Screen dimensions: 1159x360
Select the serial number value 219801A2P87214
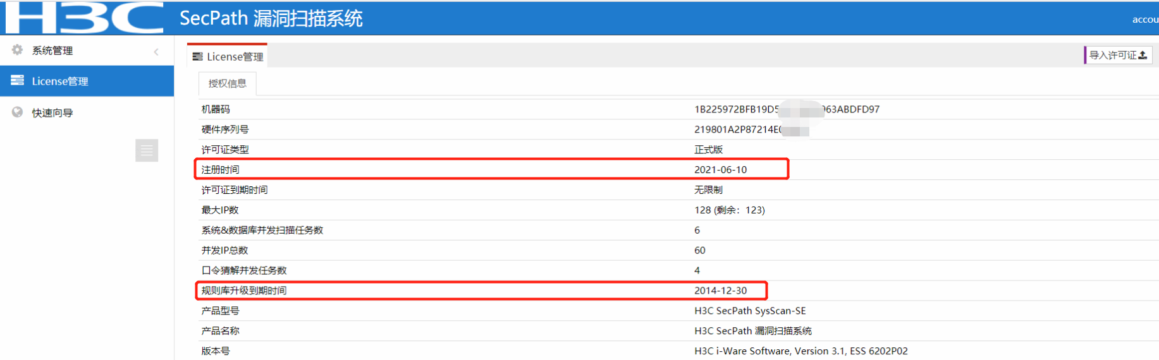[x=738, y=129]
